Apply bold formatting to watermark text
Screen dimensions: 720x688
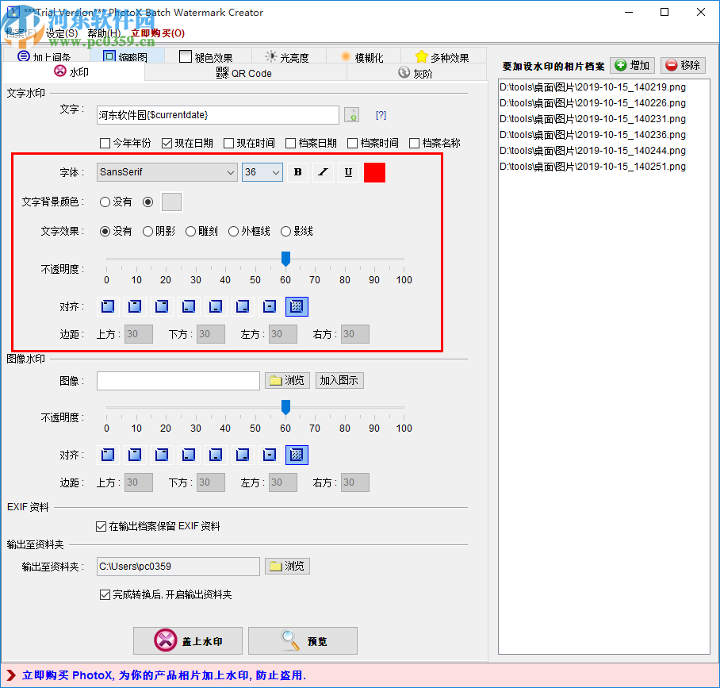[297, 172]
